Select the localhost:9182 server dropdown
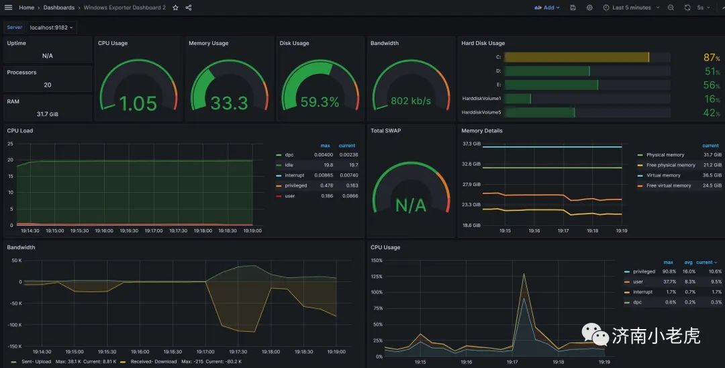The width and height of the screenshot is (725, 368). coord(51,28)
